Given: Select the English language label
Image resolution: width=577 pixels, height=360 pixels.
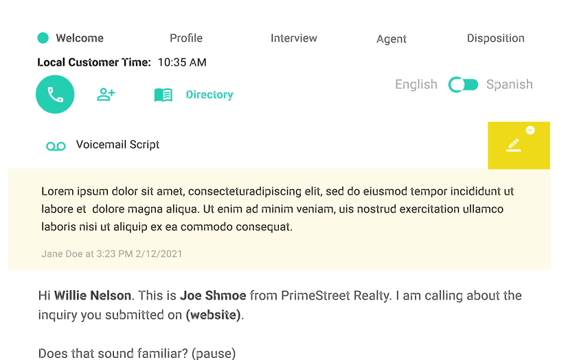Looking at the screenshot, I should tap(416, 84).
